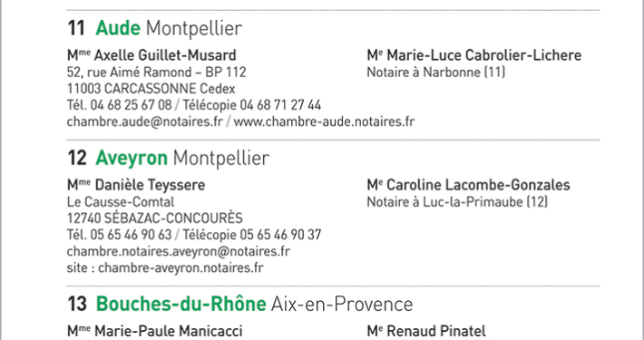
Task: Click the name Mme Danièle Teyssere
Action: pyautogui.click(x=136, y=185)
